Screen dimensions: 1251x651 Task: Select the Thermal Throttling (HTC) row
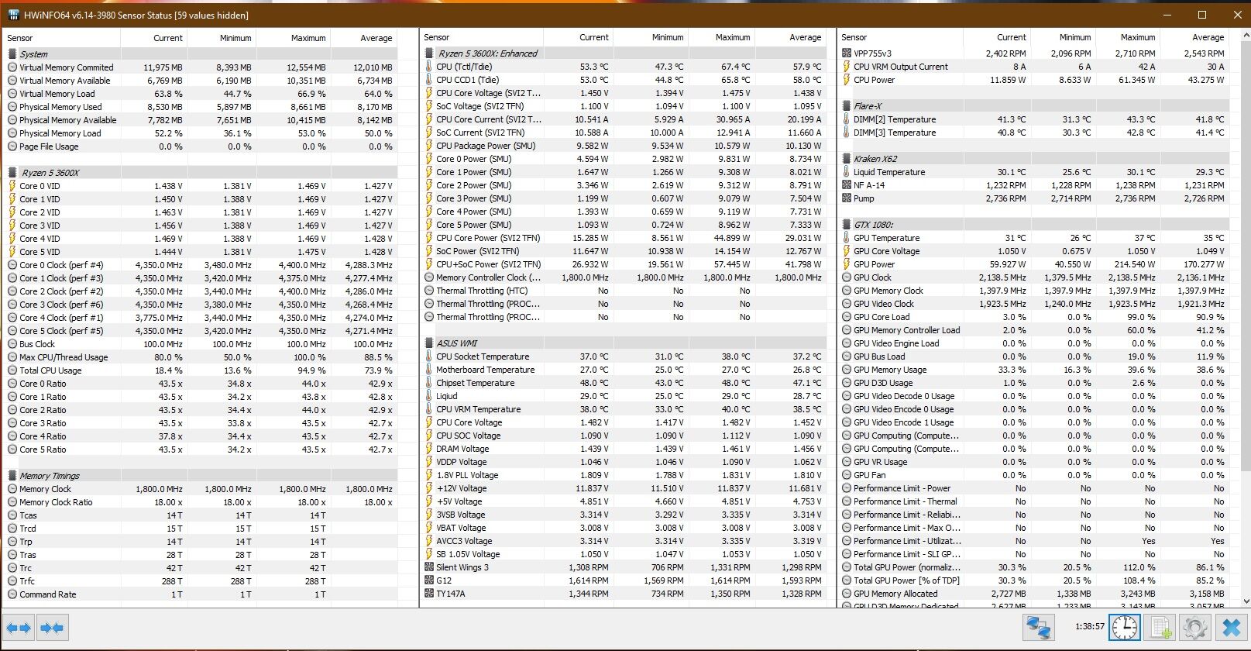(624, 291)
